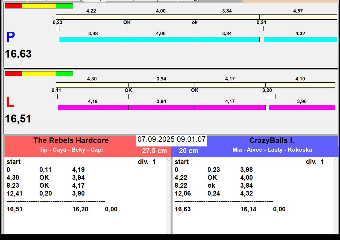Click the row starting with 8,22 in CrazyBalls list
The height and width of the screenshot is (240, 340).
pos(214,185)
